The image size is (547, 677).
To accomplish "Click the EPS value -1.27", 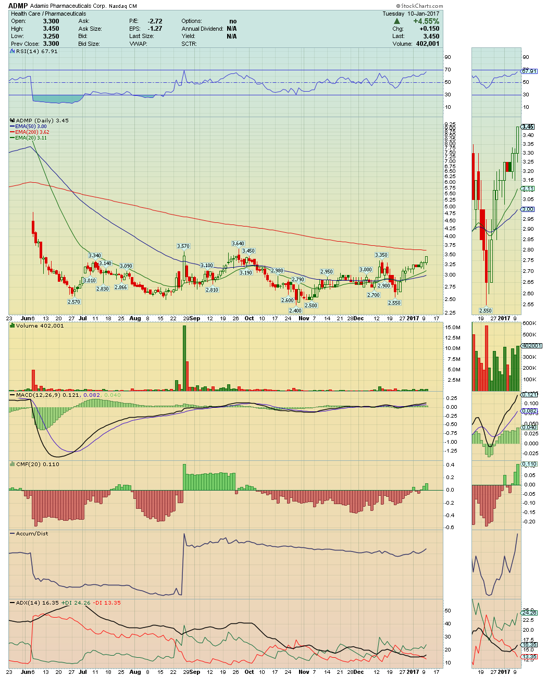I will click(x=155, y=29).
